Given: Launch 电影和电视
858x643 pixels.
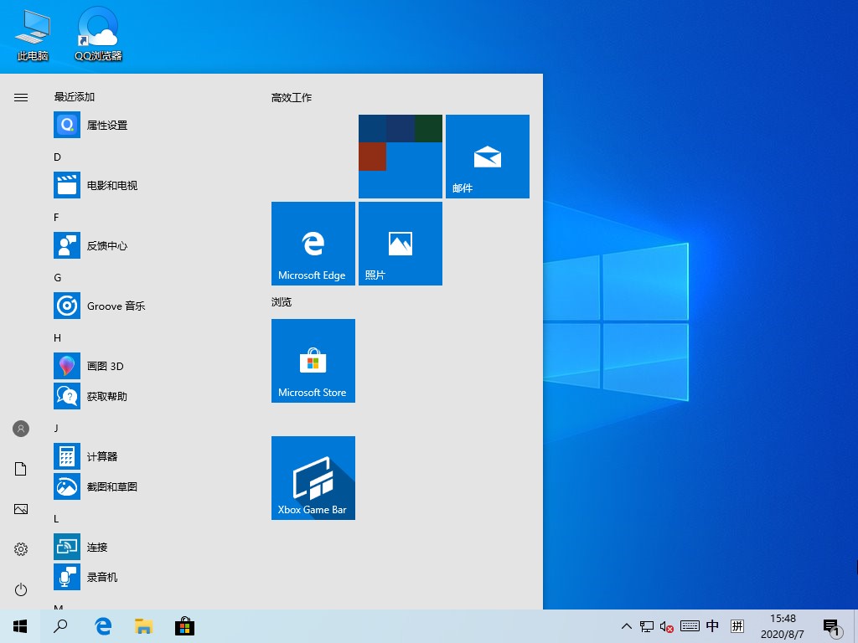Looking at the screenshot, I should point(110,185).
